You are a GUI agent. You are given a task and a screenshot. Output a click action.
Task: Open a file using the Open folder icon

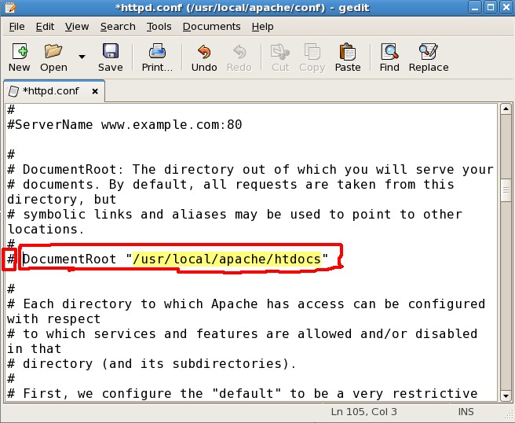pyautogui.click(x=53, y=51)
